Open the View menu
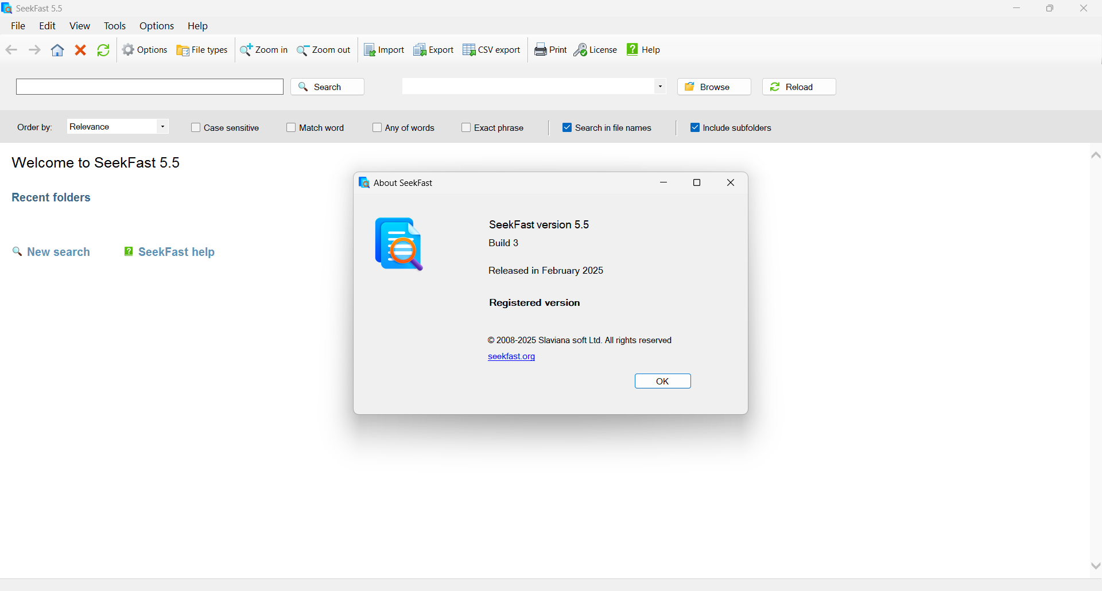 tap(80, 26)
